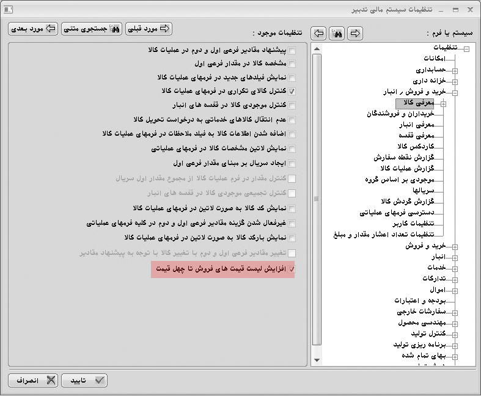481x396 pixels.
Task: Open جستجوی متنی text search
Action: click(91, 29)
